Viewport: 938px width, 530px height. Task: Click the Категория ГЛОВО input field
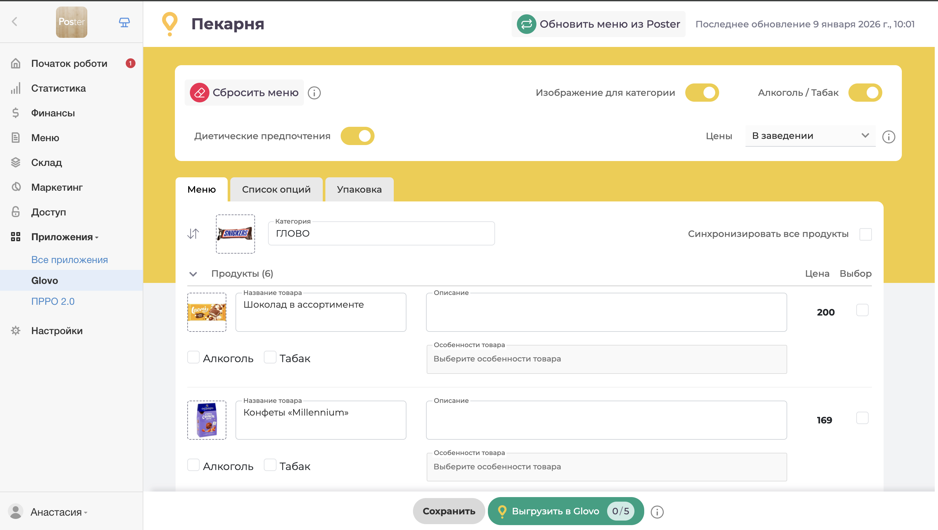coord(381,234)
